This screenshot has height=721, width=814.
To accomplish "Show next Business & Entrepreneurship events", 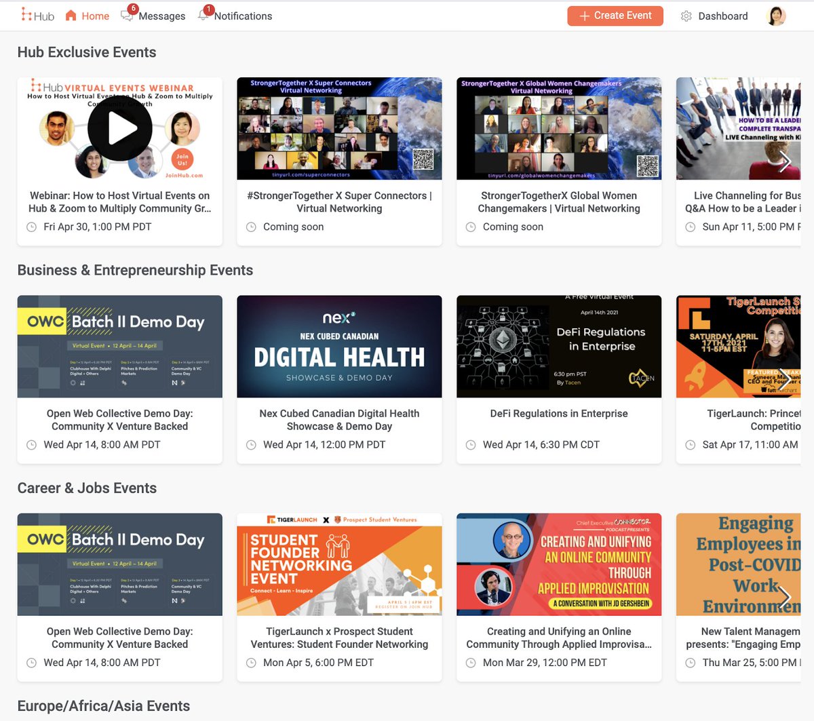I will pyautogui.click(x=785, y=380).
